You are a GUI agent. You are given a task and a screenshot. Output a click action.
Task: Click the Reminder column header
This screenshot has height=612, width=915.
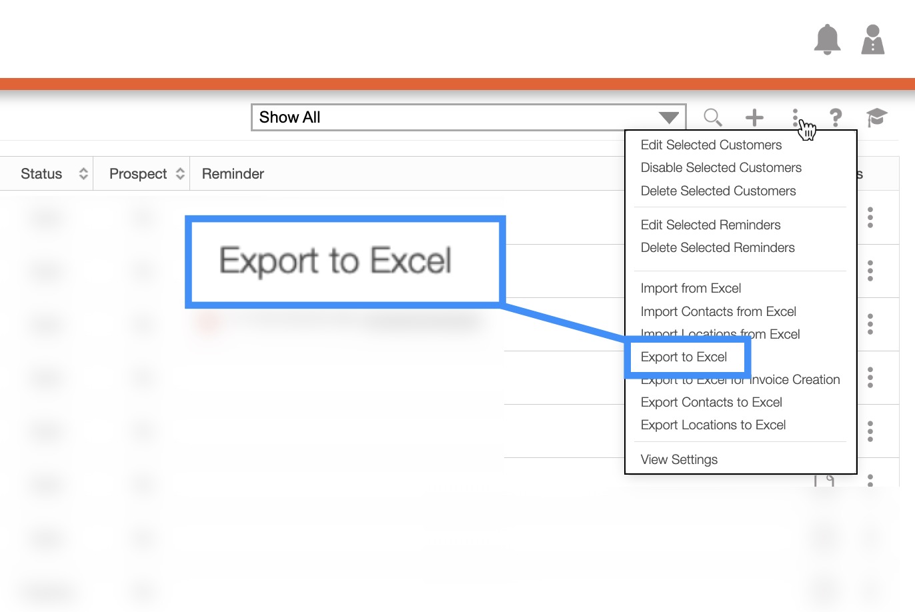[x=233, y=174]
